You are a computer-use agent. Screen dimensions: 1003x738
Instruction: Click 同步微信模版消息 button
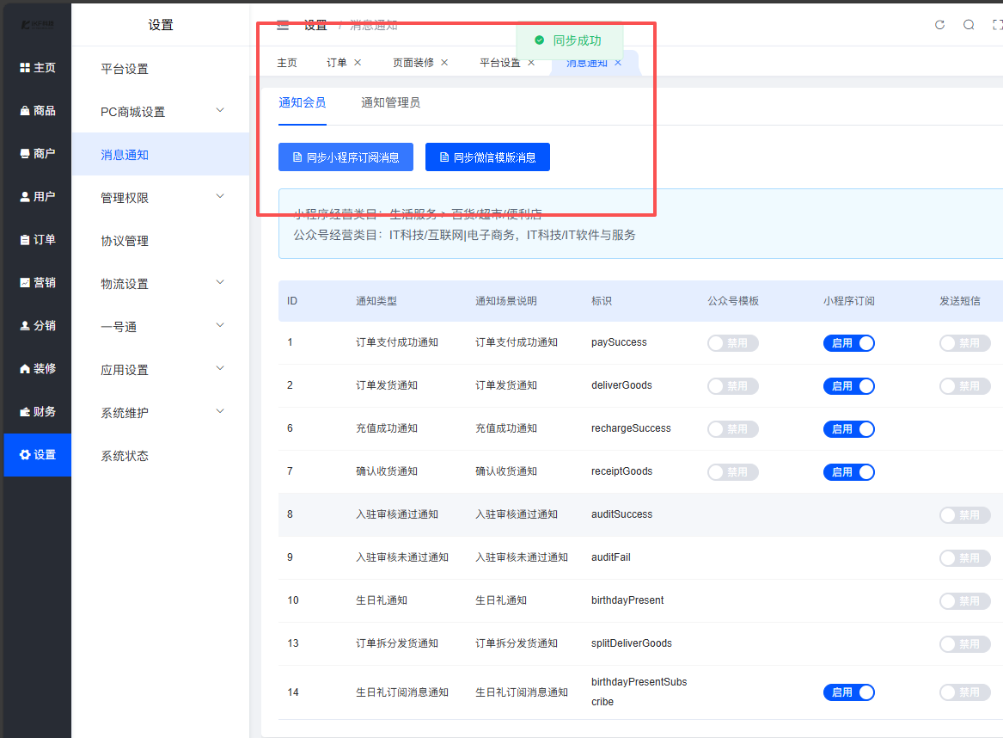pos(487,157)
